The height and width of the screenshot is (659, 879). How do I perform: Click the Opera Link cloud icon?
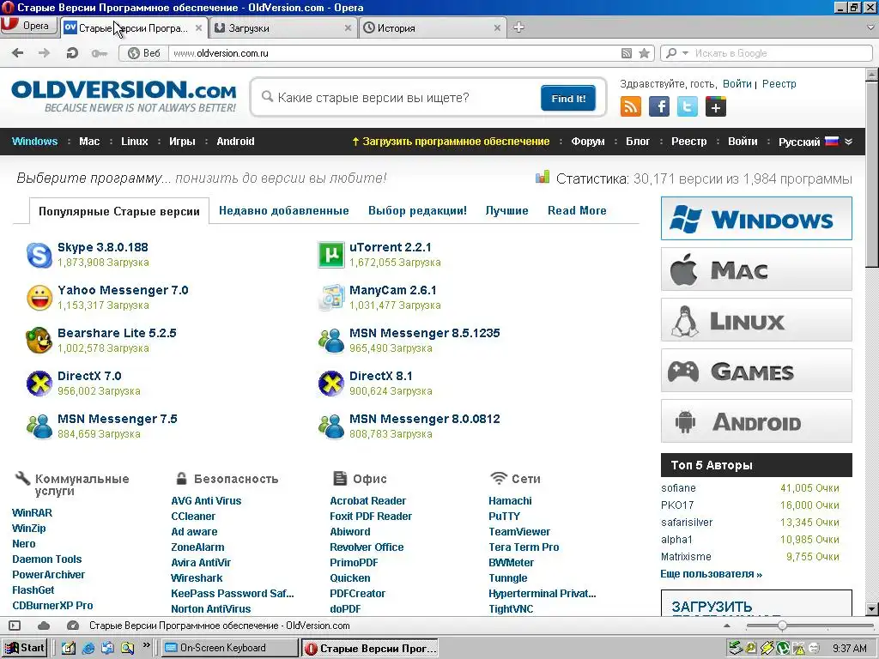pyautogui.click(x=44, y=626)
